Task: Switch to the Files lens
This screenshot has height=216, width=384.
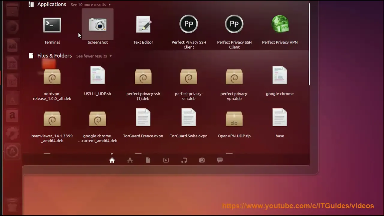Action: (x=148, y=160)
